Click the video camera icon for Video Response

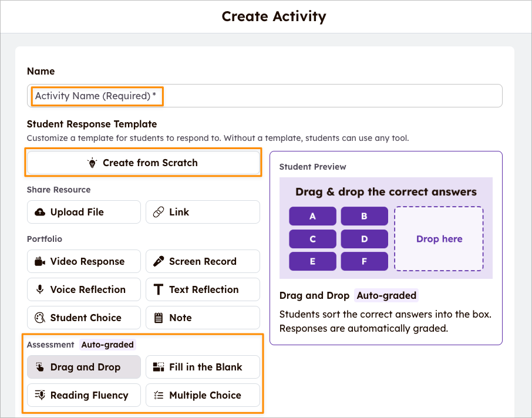pos(40,261)
